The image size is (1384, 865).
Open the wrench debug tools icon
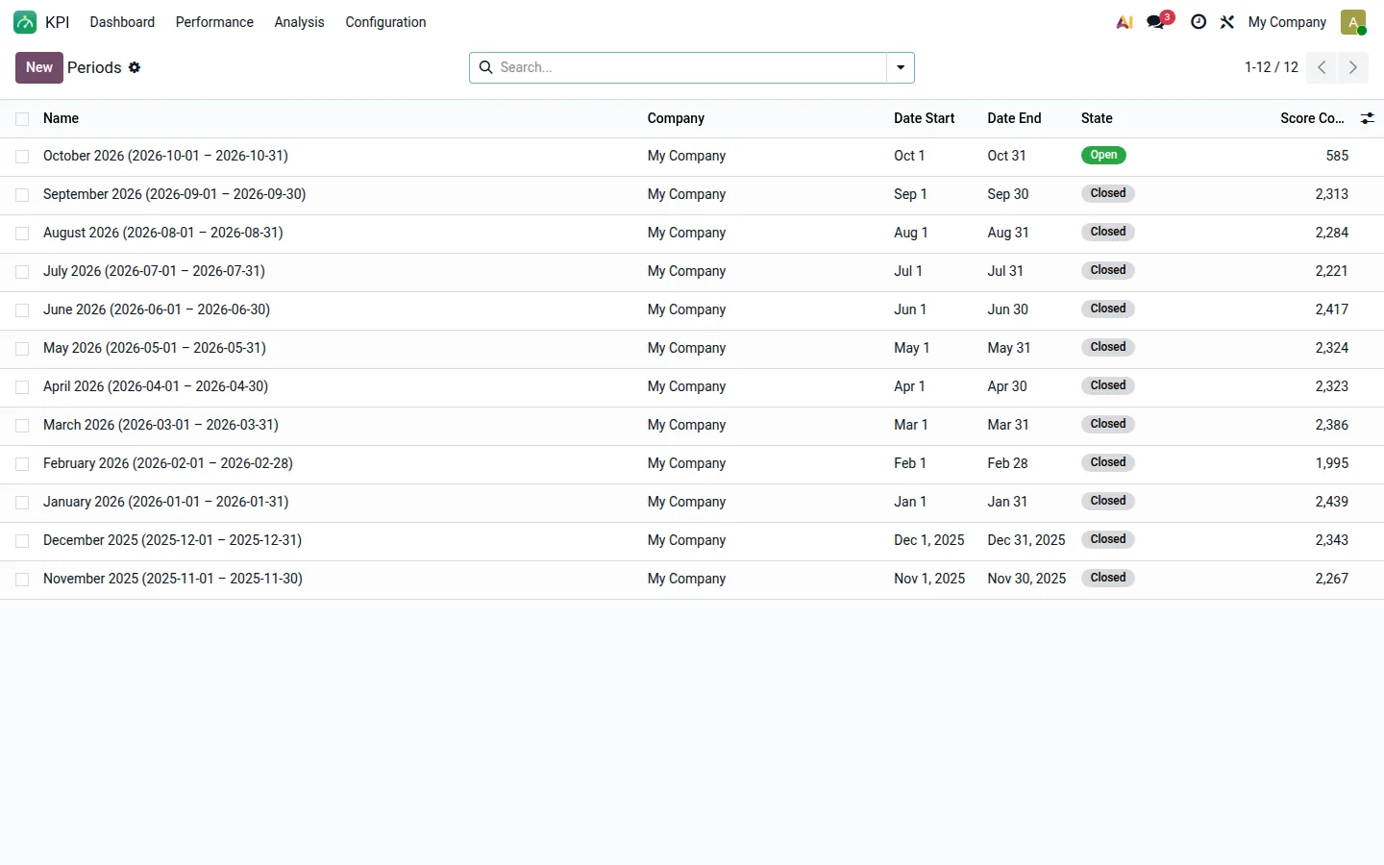[1227, 22]
